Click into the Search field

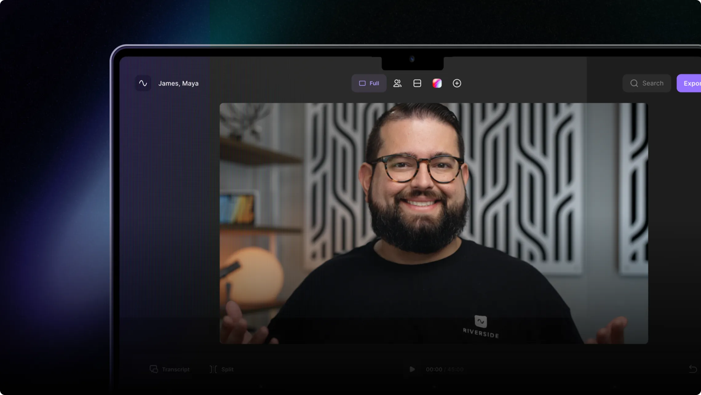coord(647,83)
